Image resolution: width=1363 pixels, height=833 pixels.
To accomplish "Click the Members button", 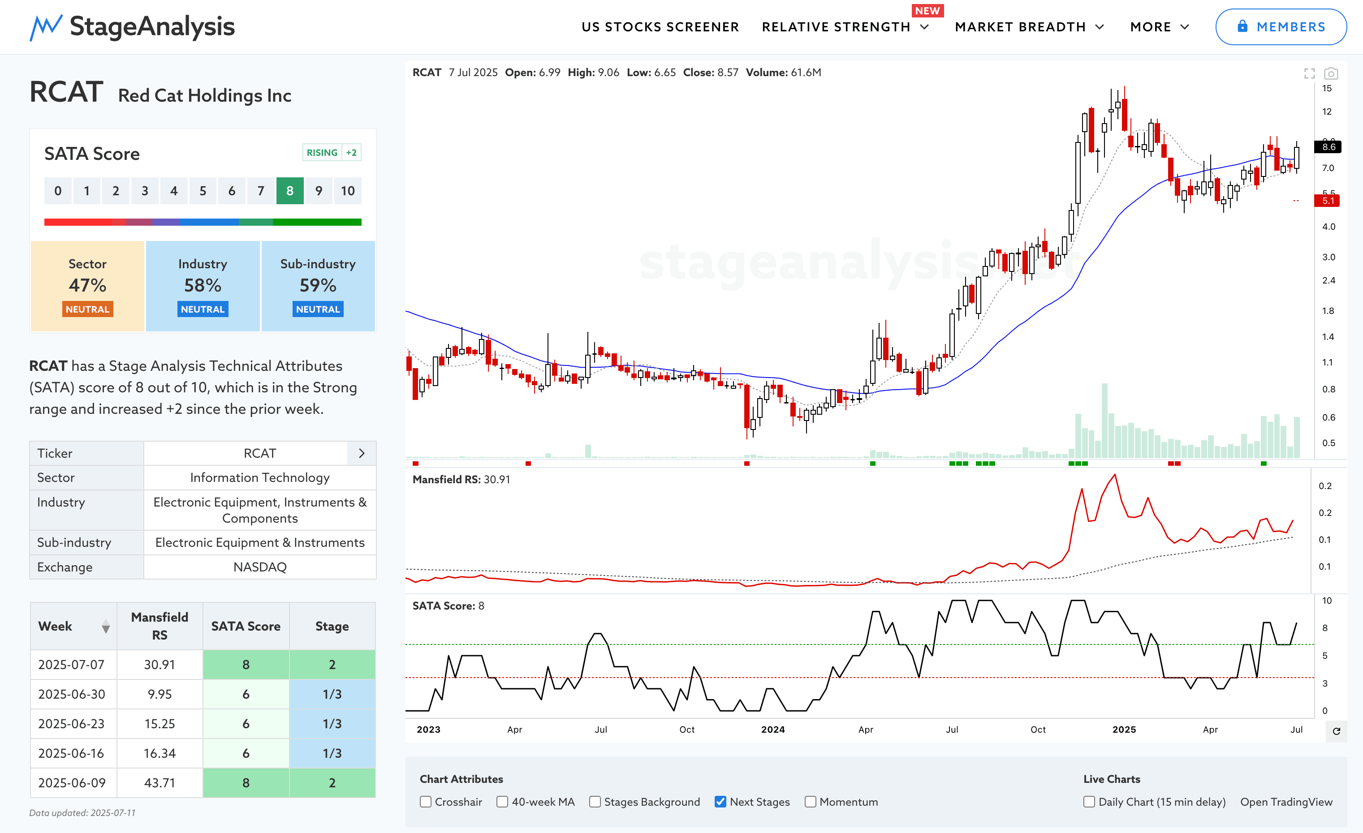I will point(1281,26).
